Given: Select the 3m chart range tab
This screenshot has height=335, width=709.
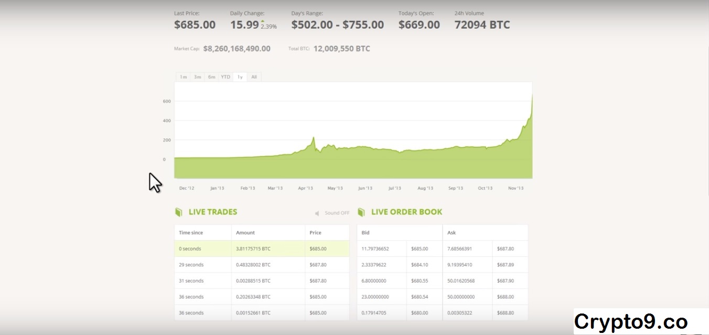Looking at the screenshot, I should pos(197,77).
